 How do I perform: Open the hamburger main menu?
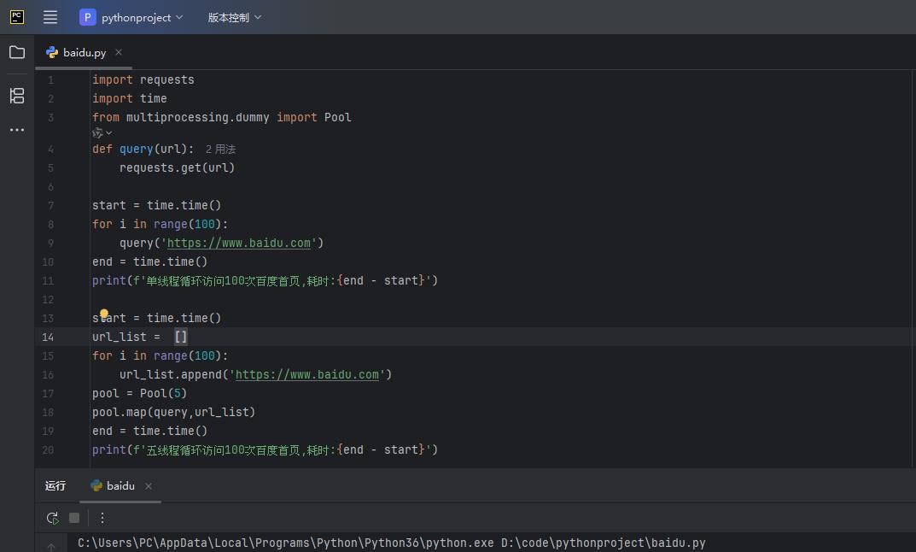[50, 17]
